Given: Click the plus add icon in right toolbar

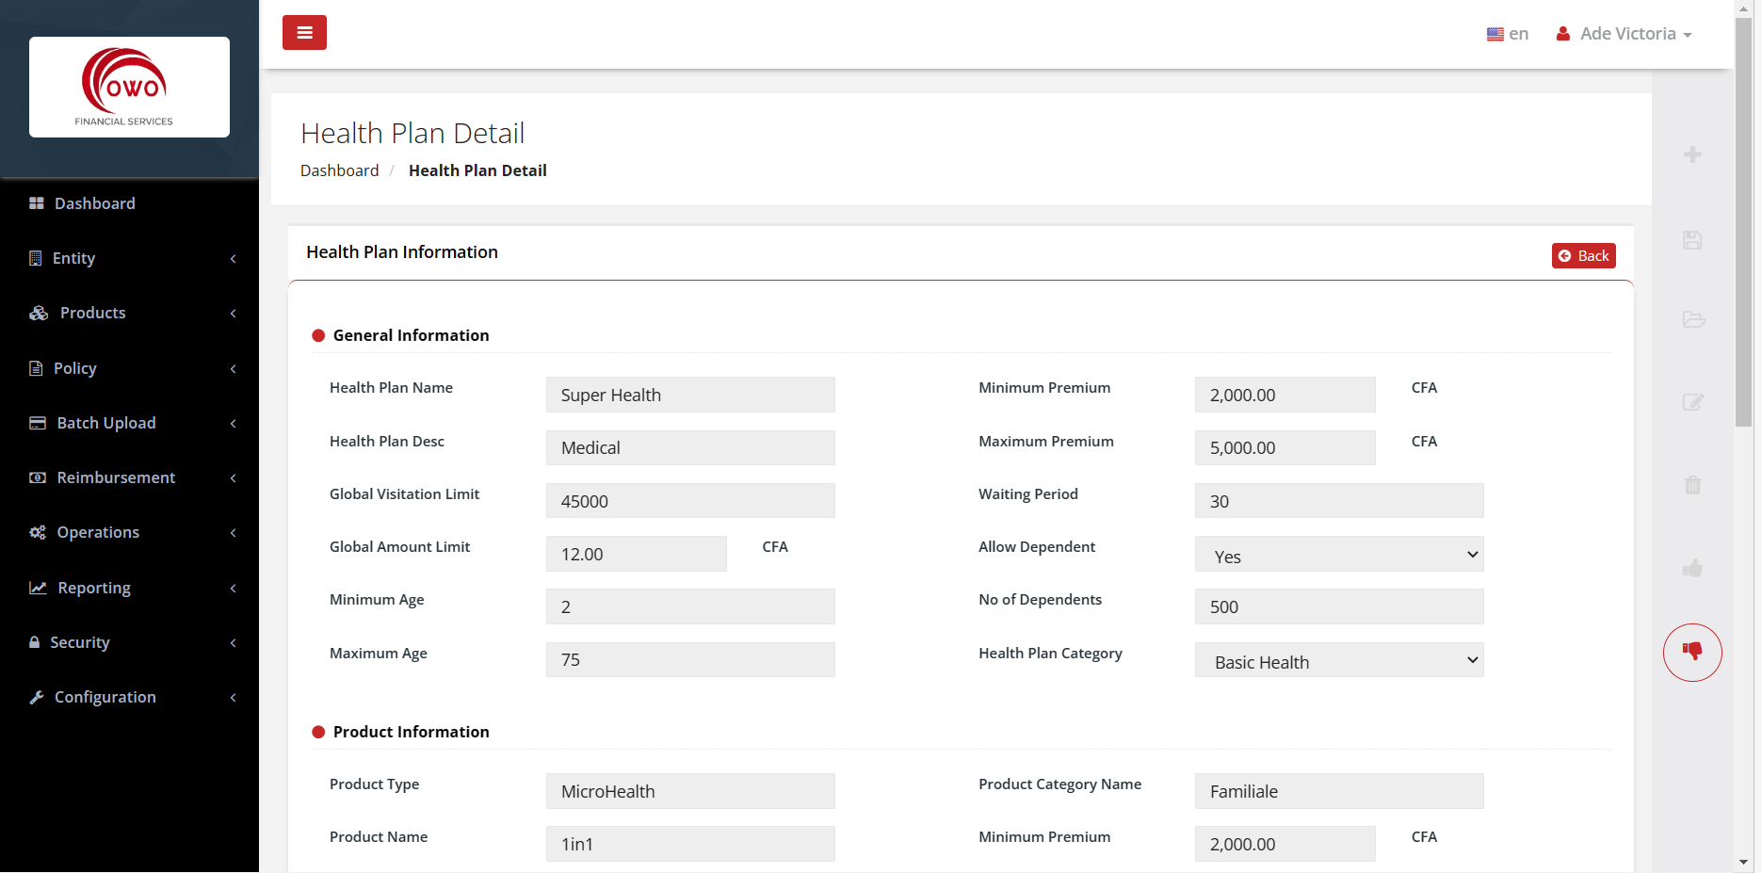Looking at the screenshot, I should [x=1692, y=154].
